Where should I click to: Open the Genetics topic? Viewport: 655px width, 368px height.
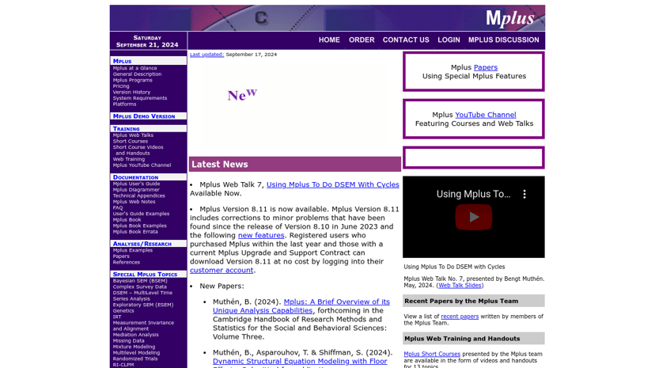[123, 311]
